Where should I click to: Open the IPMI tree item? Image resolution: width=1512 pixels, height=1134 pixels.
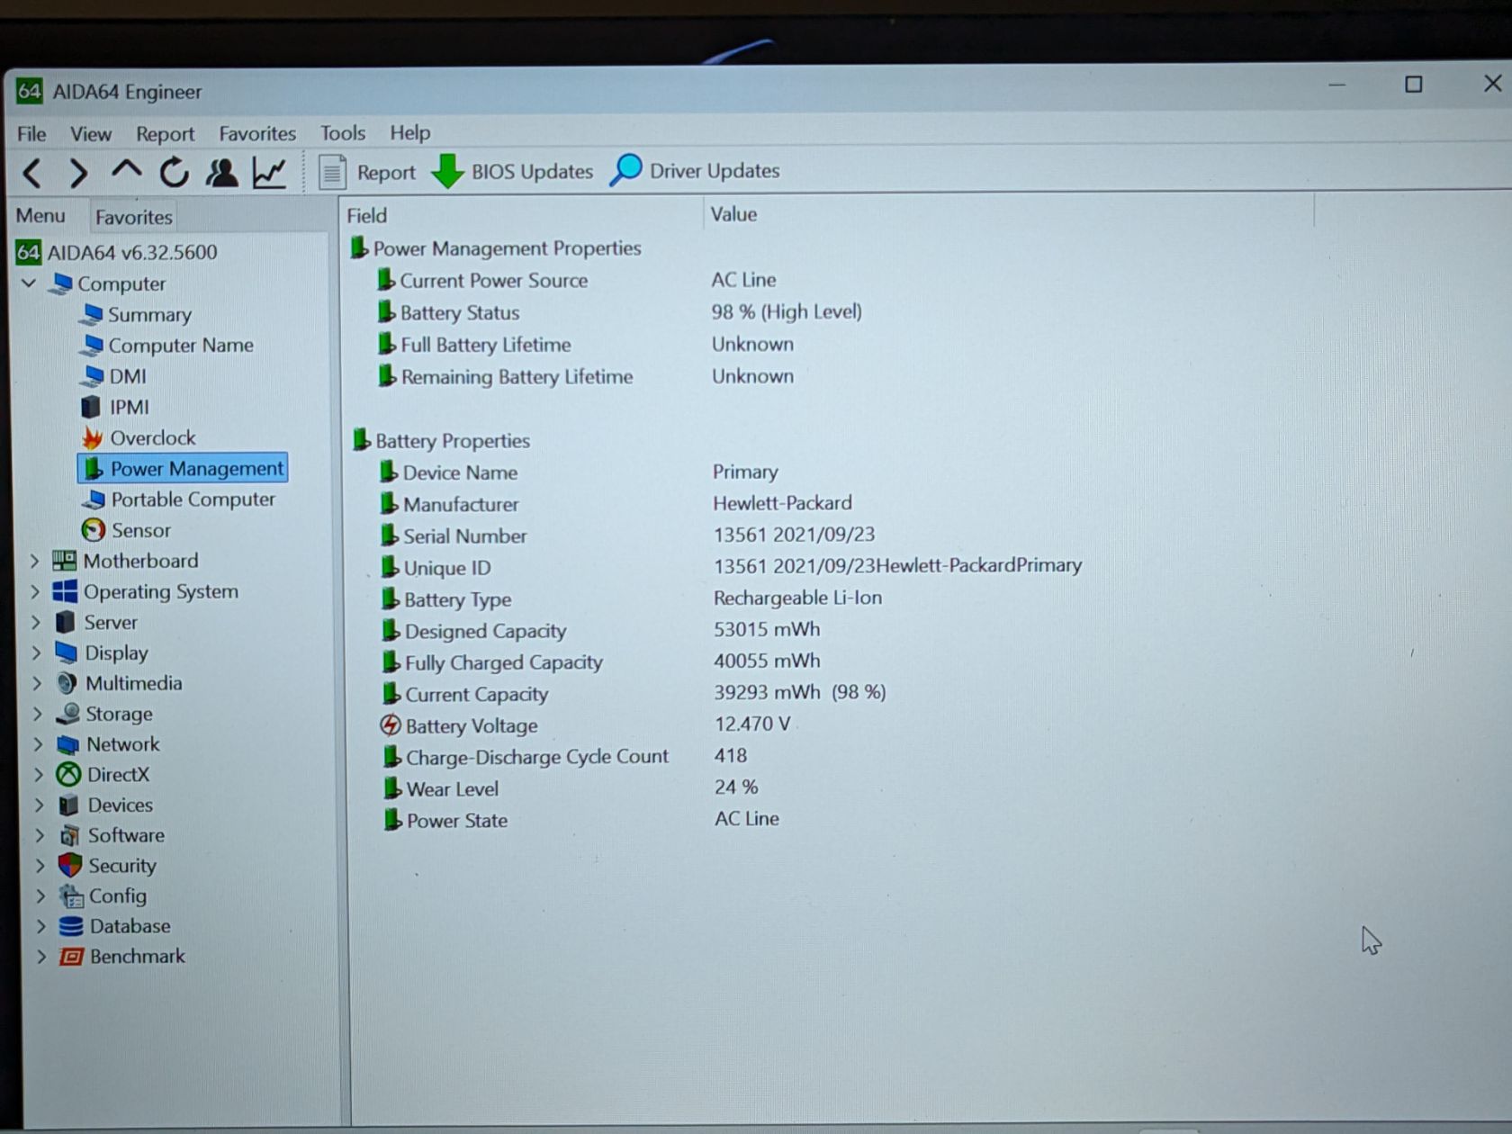tap(115, 408)
